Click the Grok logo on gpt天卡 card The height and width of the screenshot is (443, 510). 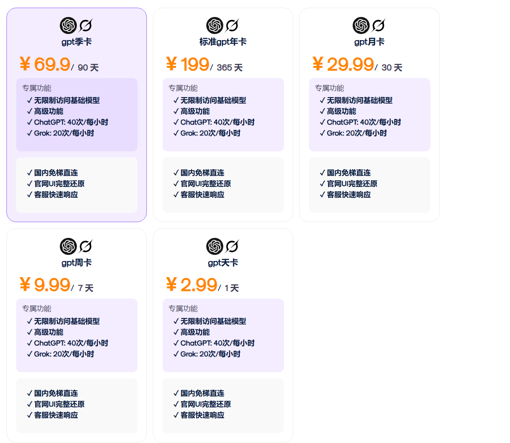232,246
